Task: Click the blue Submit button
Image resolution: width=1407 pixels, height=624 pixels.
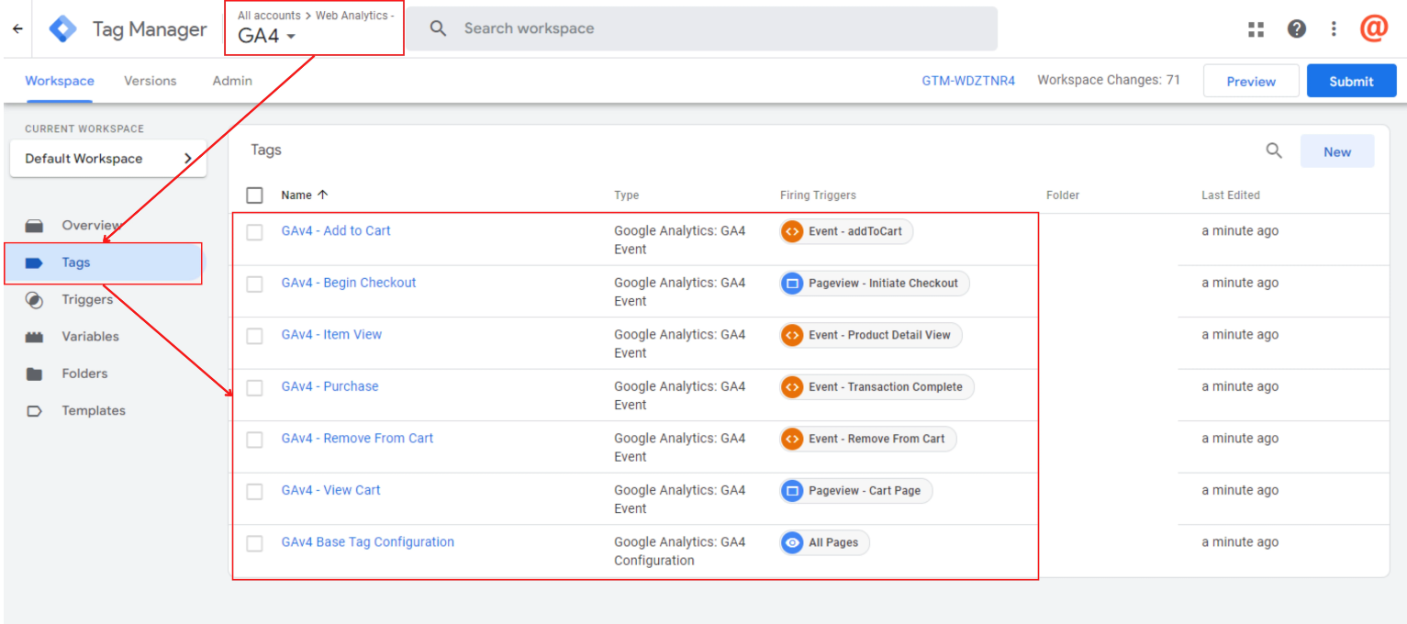Action: [x=1351, y=81]
